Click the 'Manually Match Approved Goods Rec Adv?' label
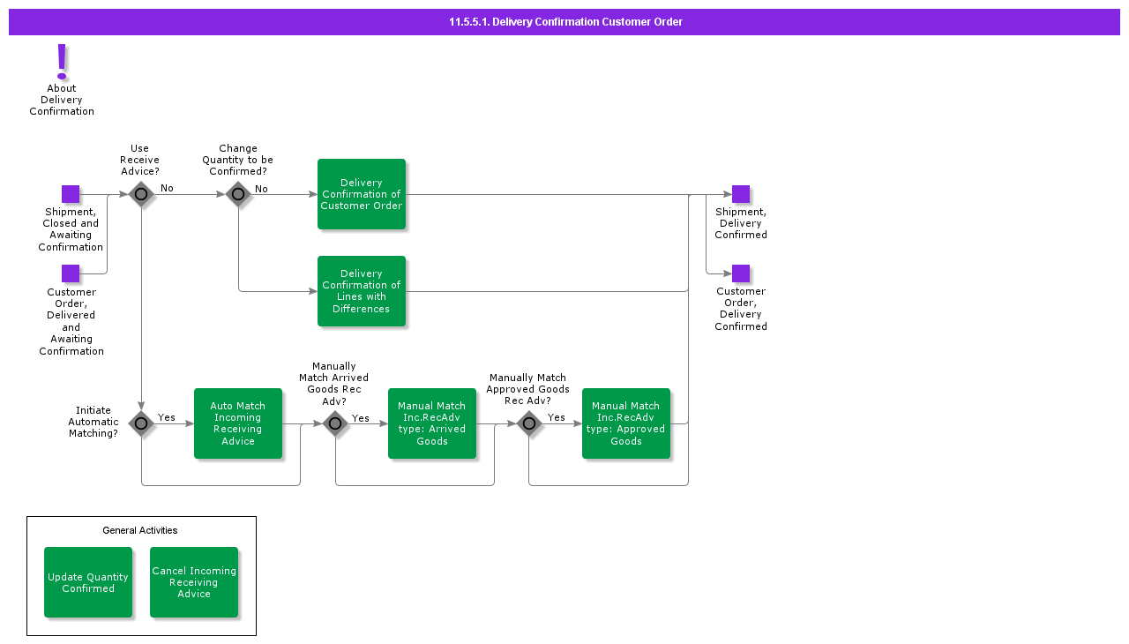 click(528, 389)
